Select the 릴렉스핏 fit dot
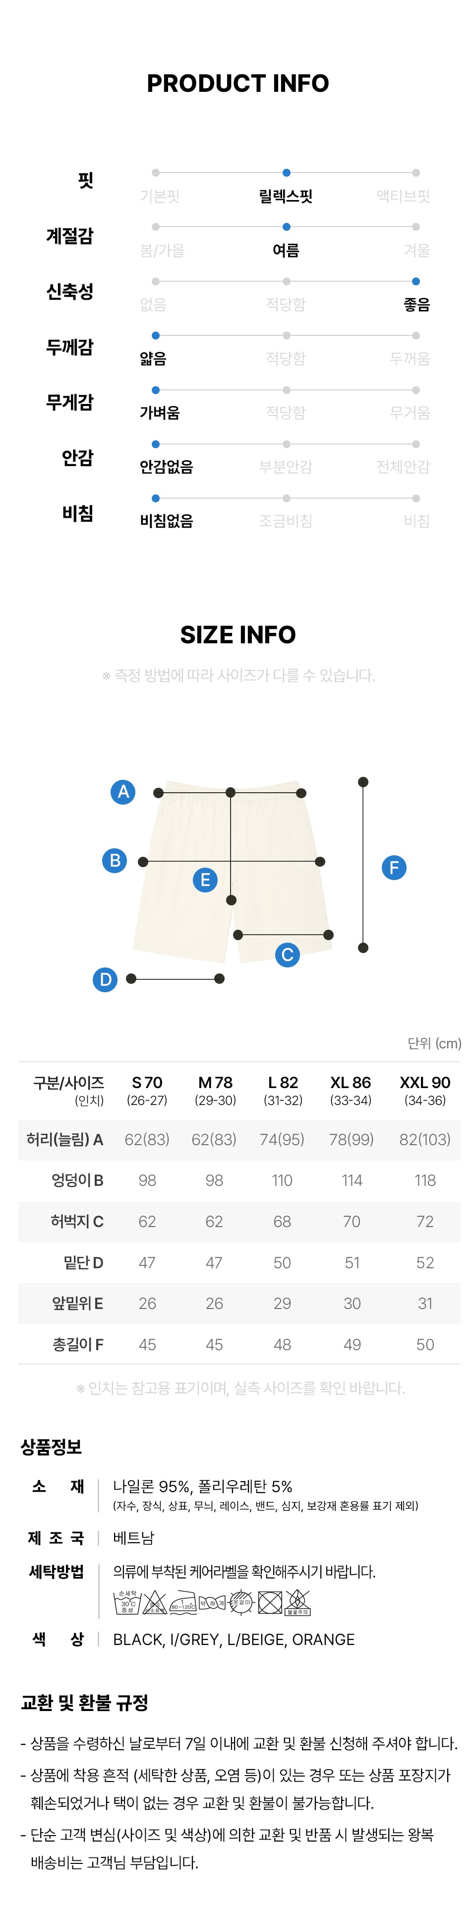Screen dimensions: 476x1920 [x=286, y=173]
